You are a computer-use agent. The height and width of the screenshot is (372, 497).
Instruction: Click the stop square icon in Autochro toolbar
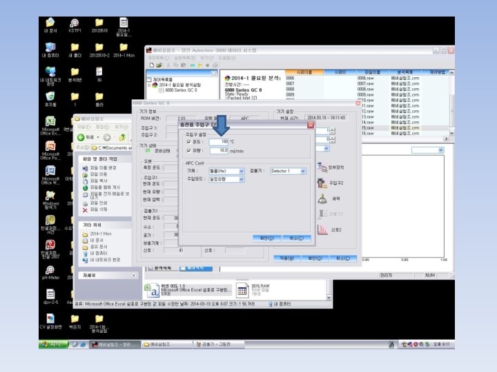coord(207,65)
